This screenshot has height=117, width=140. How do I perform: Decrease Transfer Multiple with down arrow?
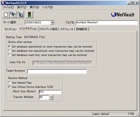click(x=51, y=98)
